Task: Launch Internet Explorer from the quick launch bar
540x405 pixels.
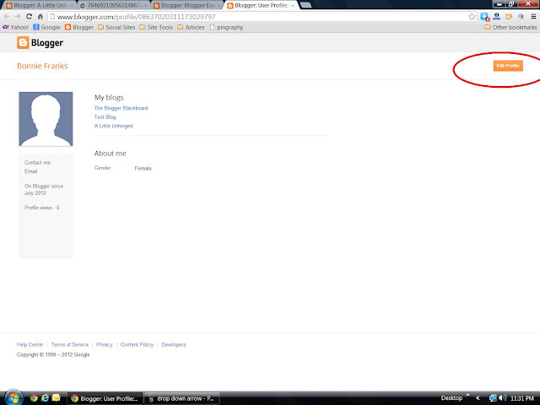Action: 45,398
